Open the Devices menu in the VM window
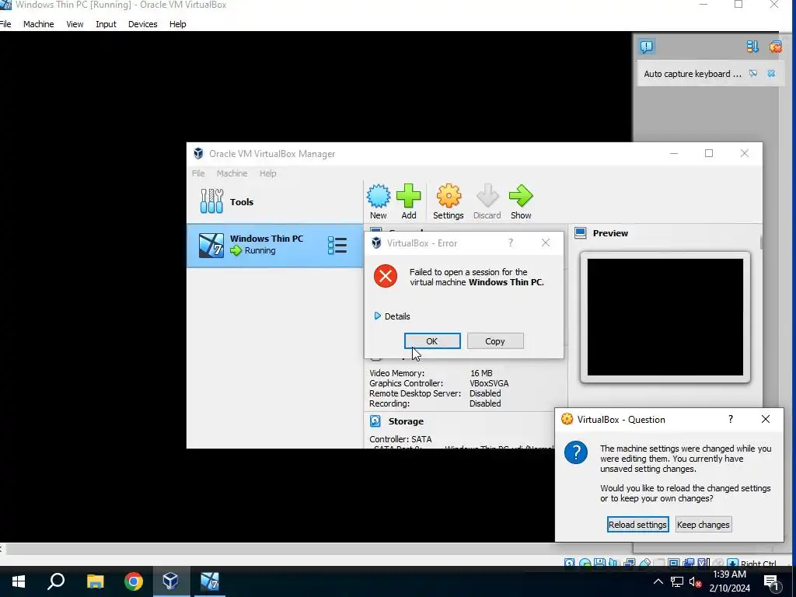This screenshot has width=796, height=597. [x=143, y=24]
